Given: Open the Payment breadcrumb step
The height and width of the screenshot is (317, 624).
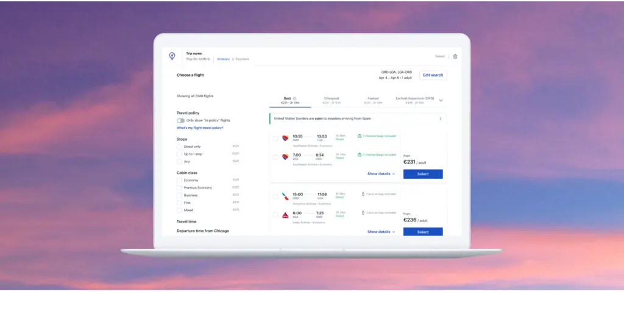Looking at the screenshot, I should [x=242, y=59].
